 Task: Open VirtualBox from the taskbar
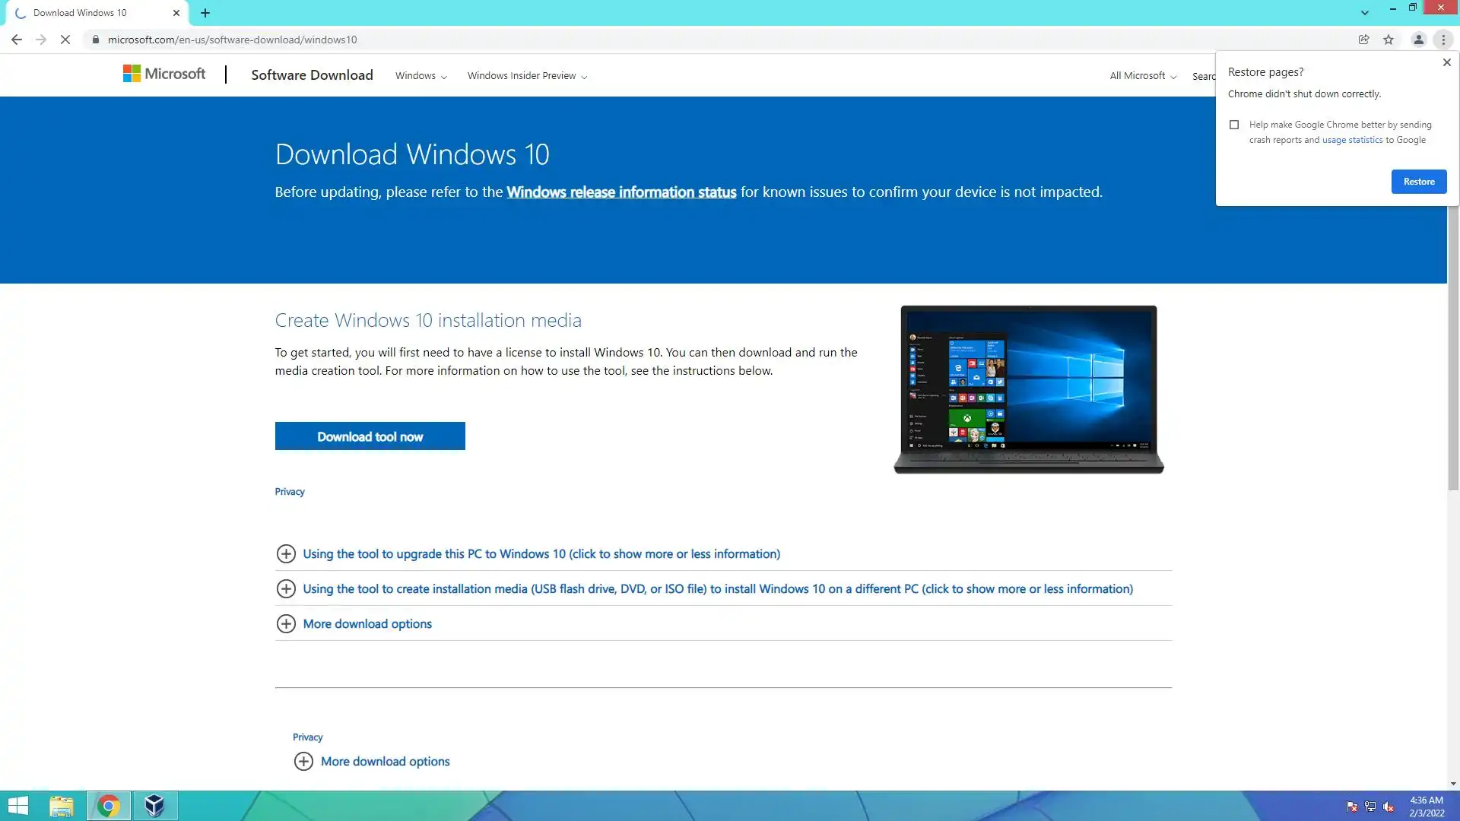pos(155,806)
